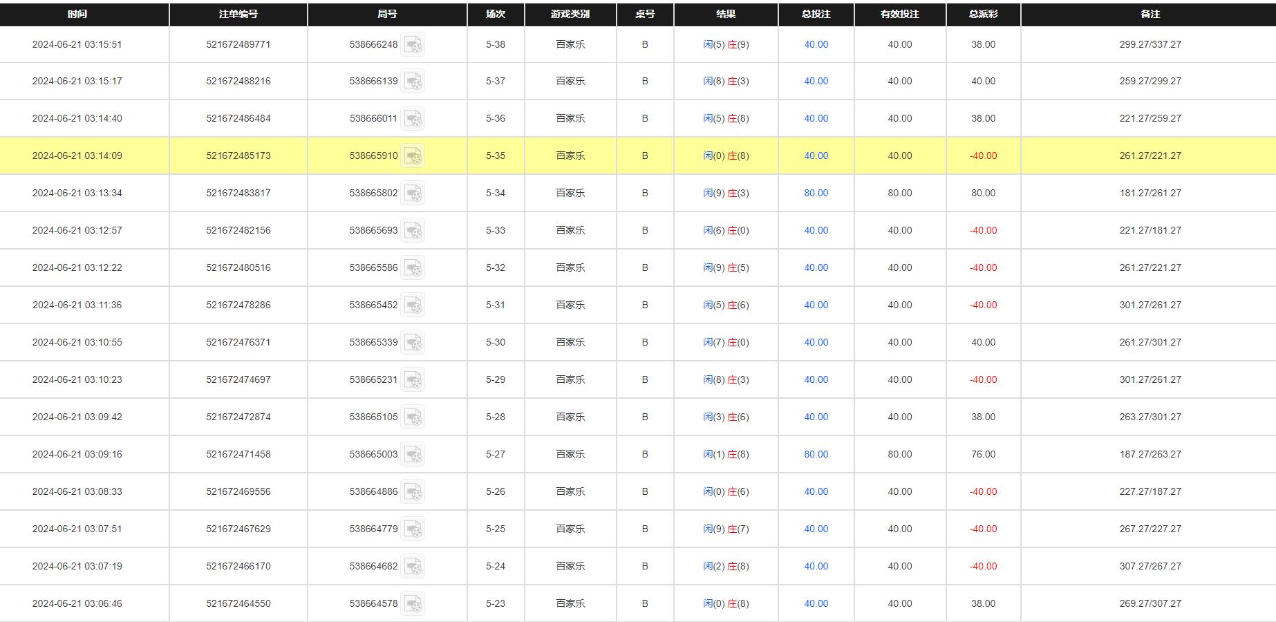Screen dimensions: 1276x622
Task: Click the video icon next to round 538665003
Action: [x=415, y=455]
